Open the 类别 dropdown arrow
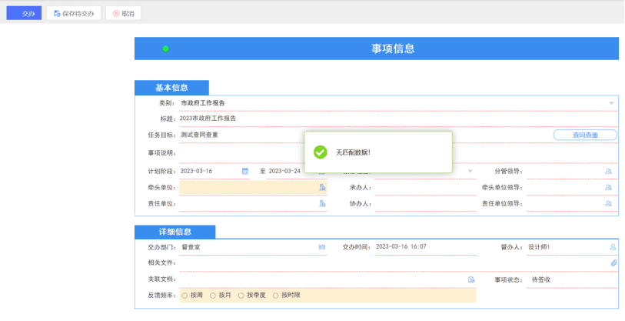625x321 pixels. pos(611,103)
